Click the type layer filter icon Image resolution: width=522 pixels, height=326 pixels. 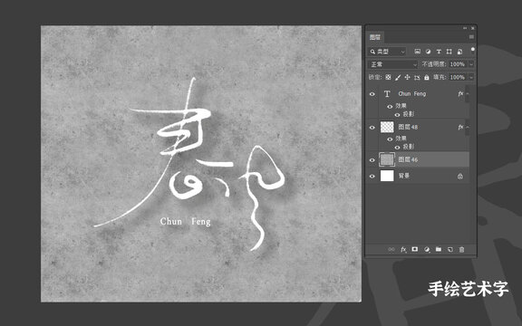[439, 52]
